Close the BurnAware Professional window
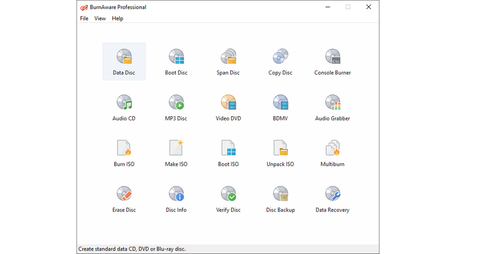The image size is (478, 254). point(369,7)
